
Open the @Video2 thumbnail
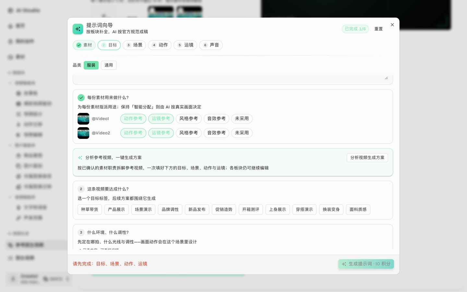click(x=83, y=133)
